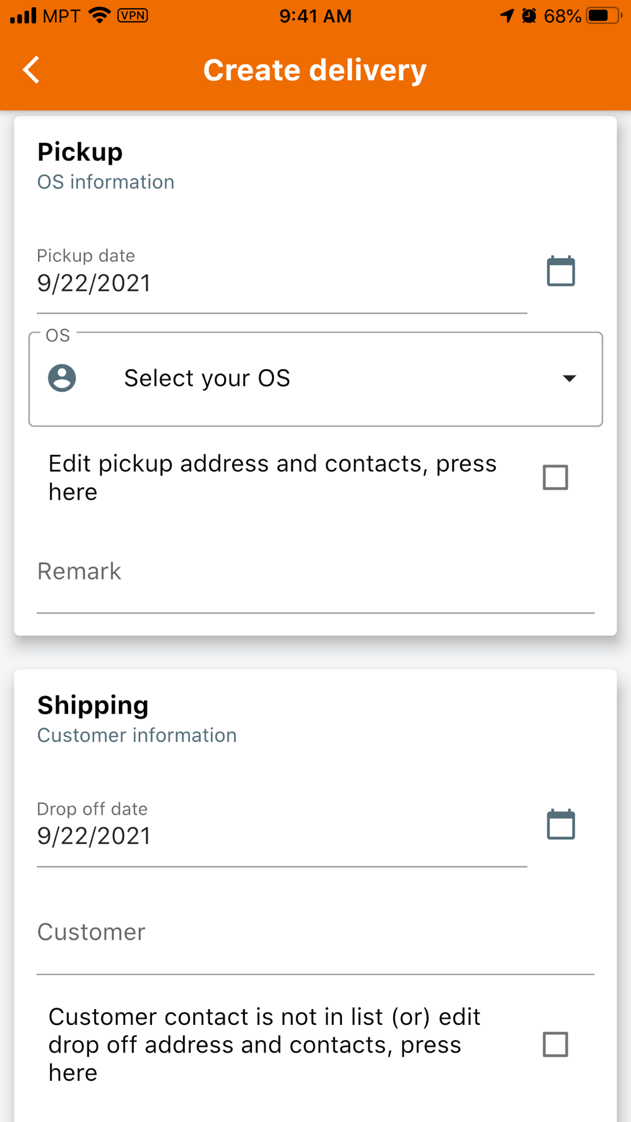Focus the Remark text field
This screenshot has width=631, height=1122.
tap(315, 572)
